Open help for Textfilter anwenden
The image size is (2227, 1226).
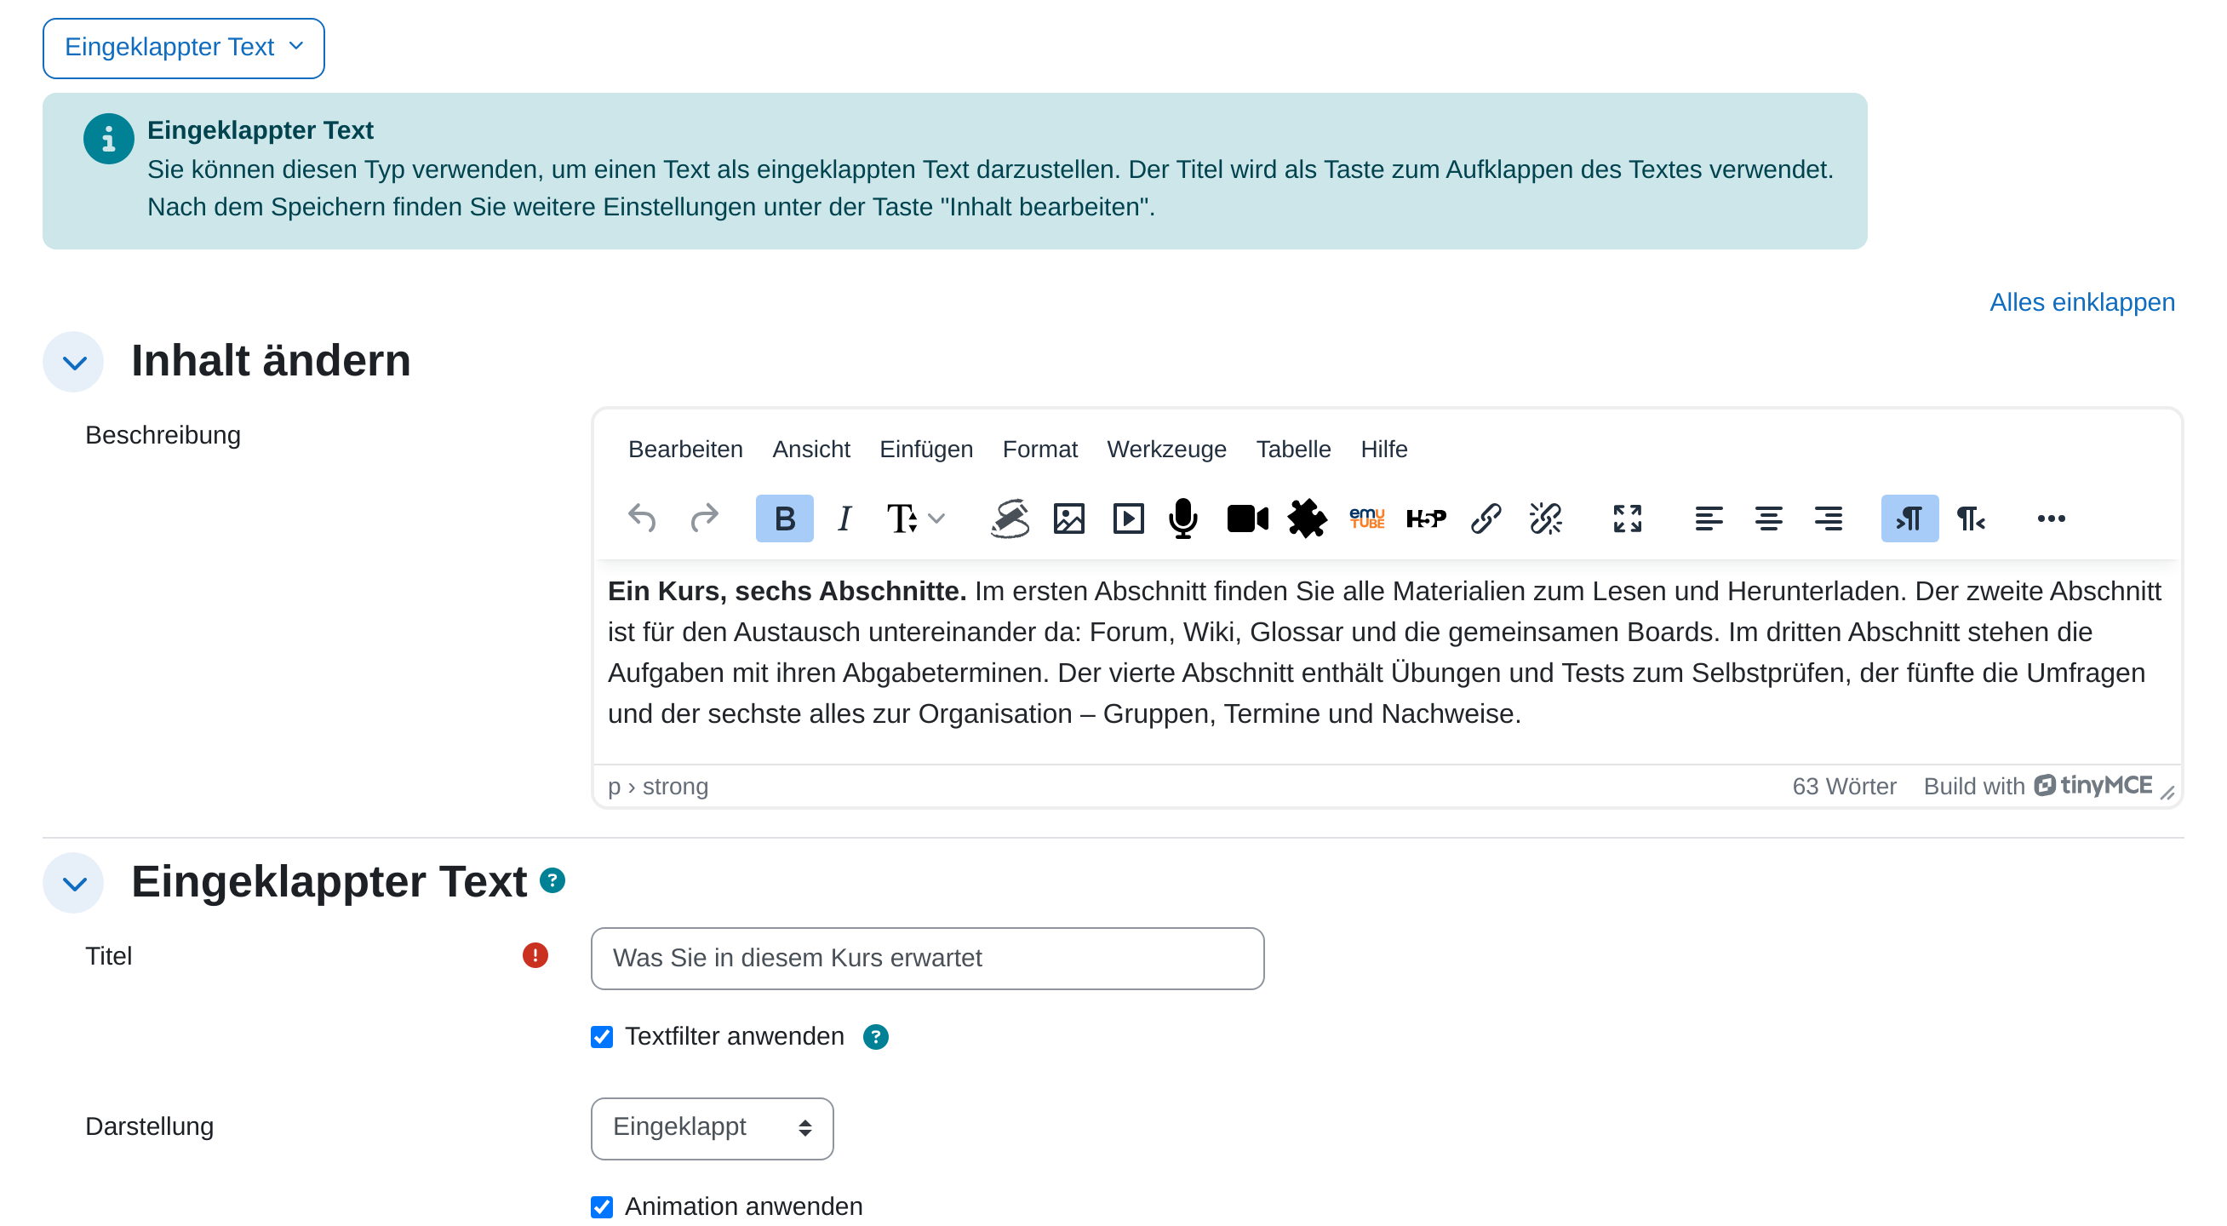click(876, 1037)
